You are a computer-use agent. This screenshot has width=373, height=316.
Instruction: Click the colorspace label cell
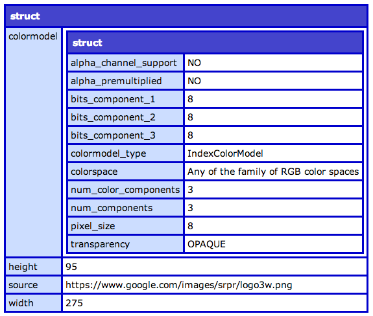coord(125,172)
